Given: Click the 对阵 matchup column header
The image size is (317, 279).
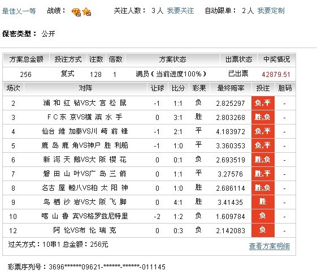Looking at the screenshot, I should [x=85, y=88].
